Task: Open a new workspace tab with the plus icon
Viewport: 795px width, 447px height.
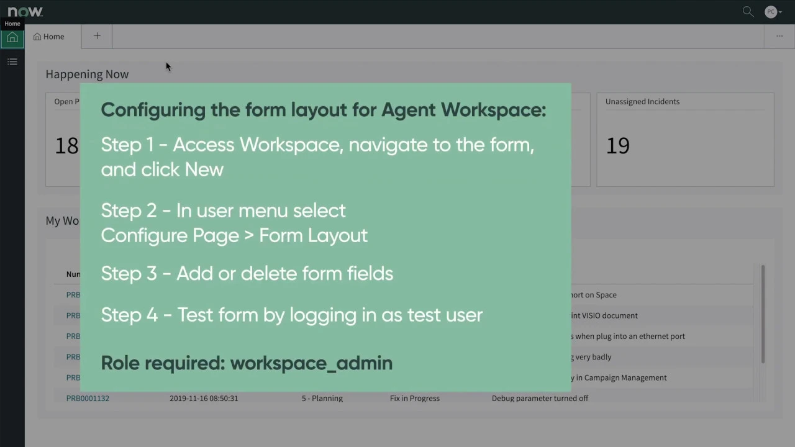Action: tap(97, 36)
